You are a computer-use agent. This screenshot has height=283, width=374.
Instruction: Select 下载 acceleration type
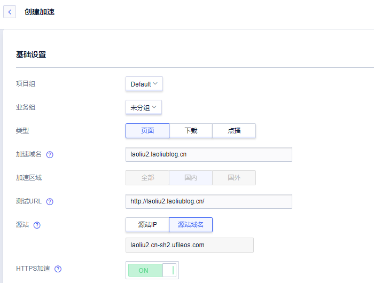tap(191, 131)
